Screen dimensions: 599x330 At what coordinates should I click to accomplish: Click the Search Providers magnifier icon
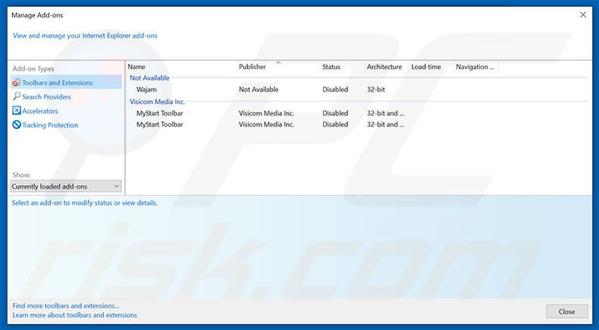pos(16,97)
